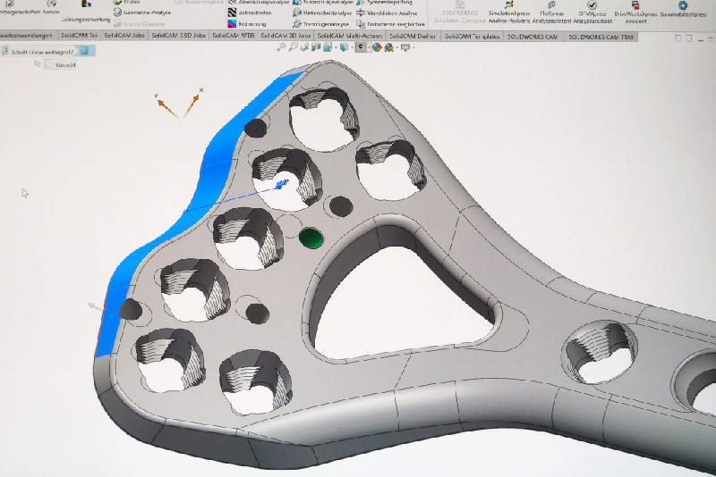This screenshot has width=716, height=477.
Task: Toggle Krümmung curvature display
Action: 249,24
